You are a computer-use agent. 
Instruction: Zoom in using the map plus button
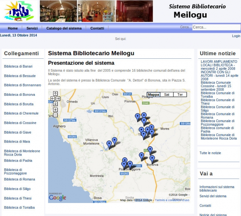click(55, 110)
